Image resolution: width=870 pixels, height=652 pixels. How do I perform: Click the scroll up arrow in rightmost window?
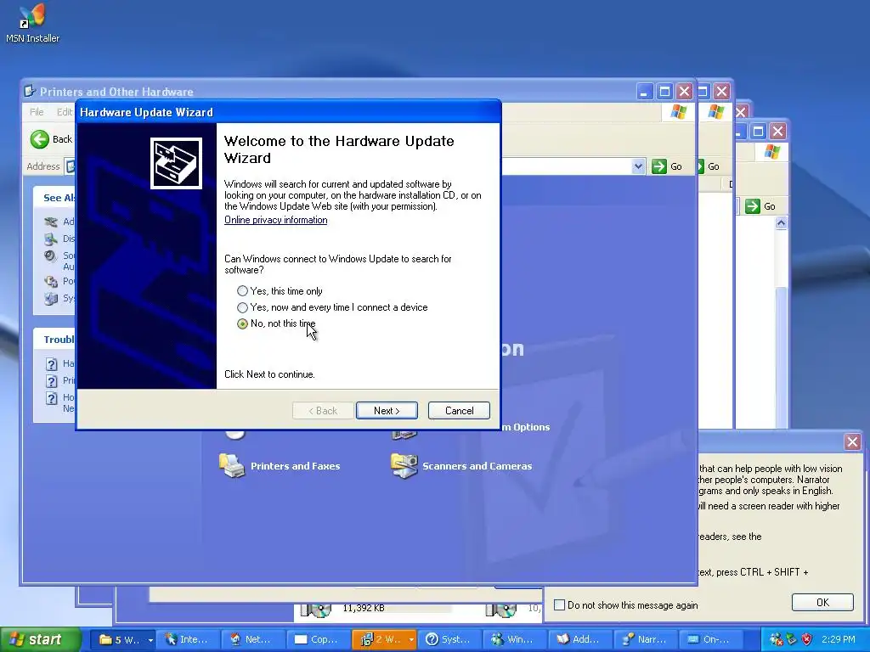782,223
